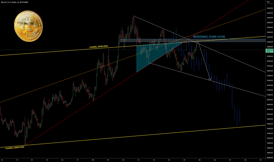Click 19000.00 on the price axis
This screenshot has width=274, height=162.
[x=270, y=143]
